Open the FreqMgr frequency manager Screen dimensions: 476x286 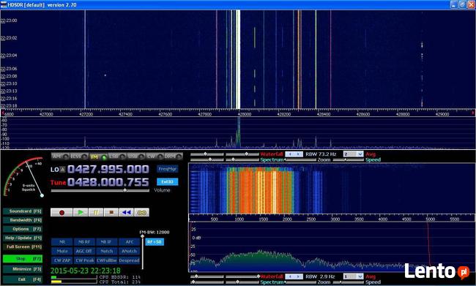click(x=168, y=169)
